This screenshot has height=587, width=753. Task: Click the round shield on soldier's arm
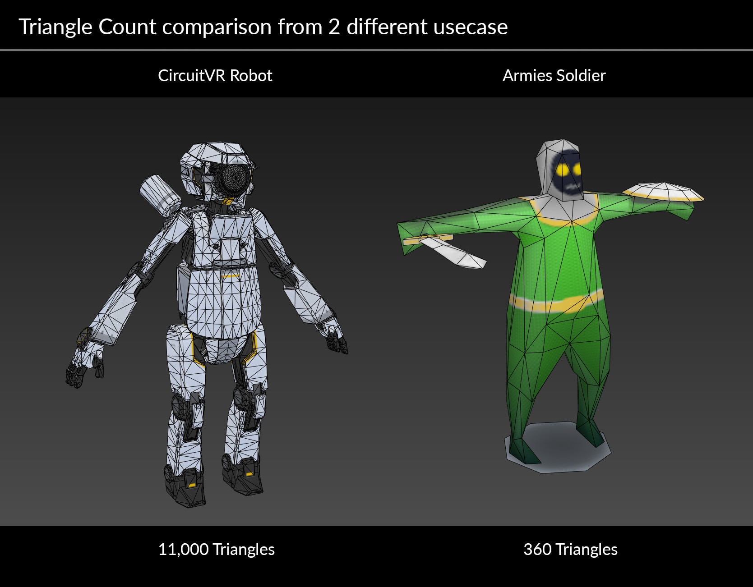[662, 192]
